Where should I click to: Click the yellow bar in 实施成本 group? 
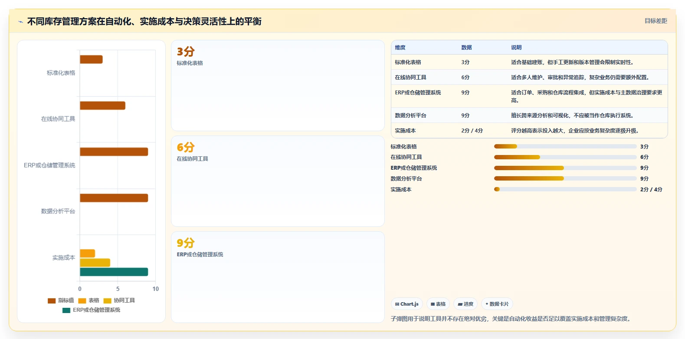click(x=95, y=263)
